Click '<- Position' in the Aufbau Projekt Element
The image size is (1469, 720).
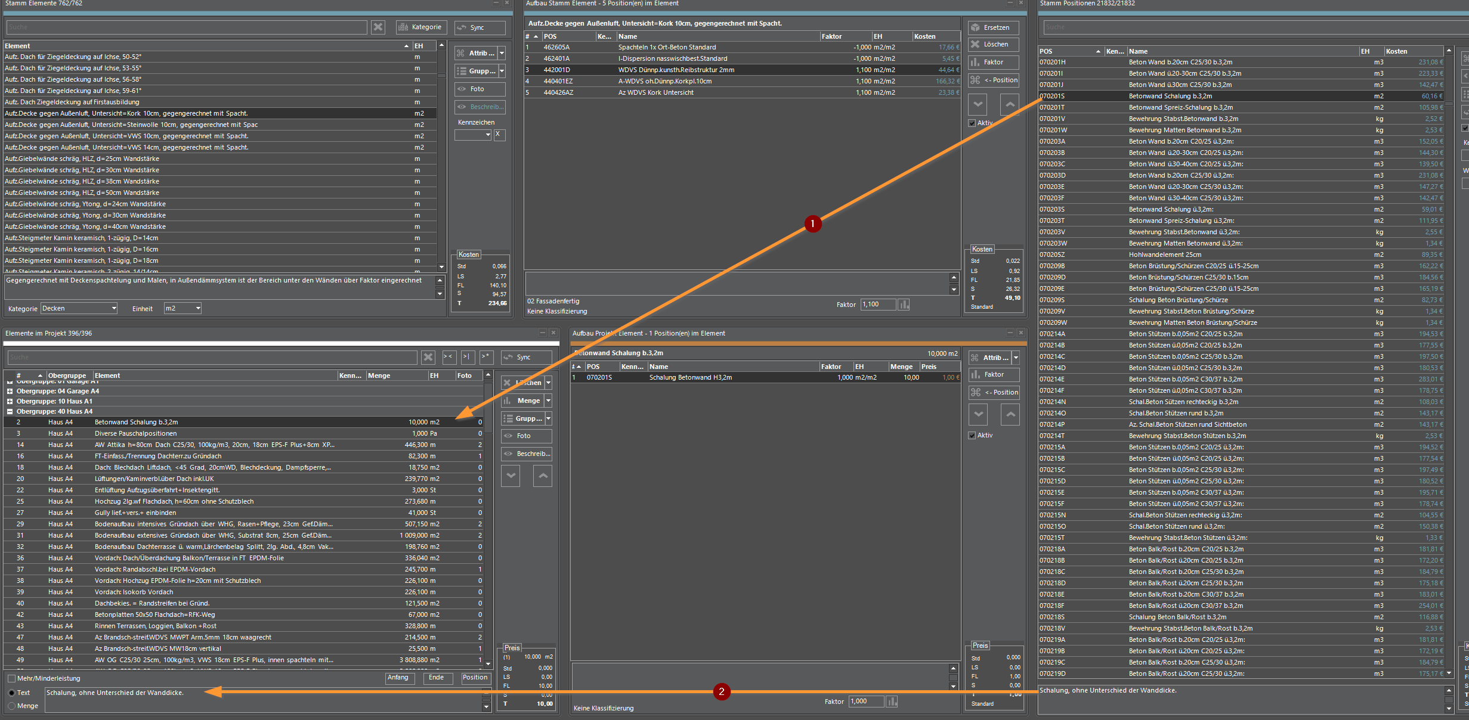pos(994,392)
